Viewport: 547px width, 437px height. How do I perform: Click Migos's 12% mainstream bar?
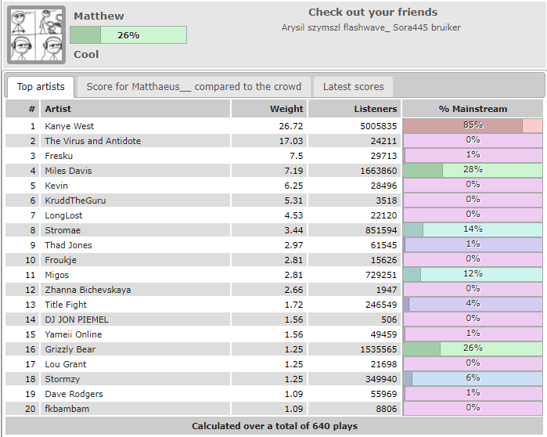[x=473, y=275]
